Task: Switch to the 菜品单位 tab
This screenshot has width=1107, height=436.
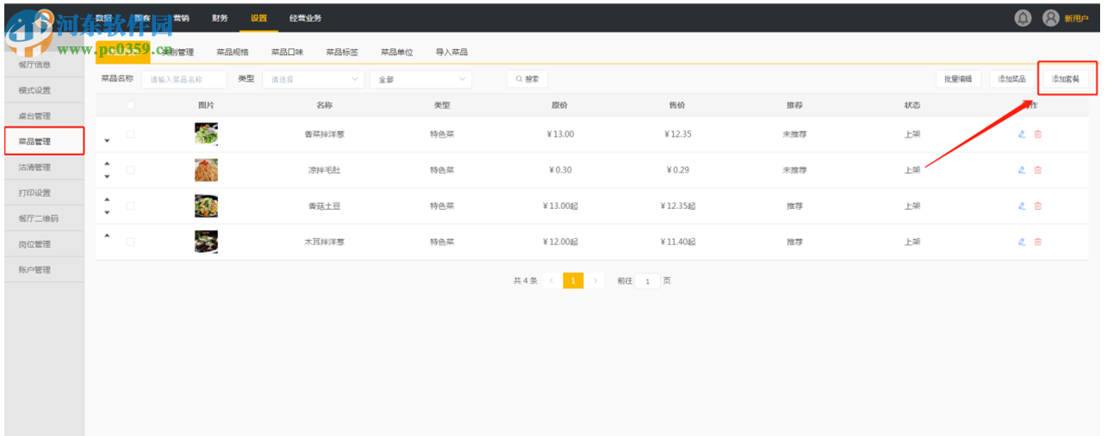Action: (397, 52)
